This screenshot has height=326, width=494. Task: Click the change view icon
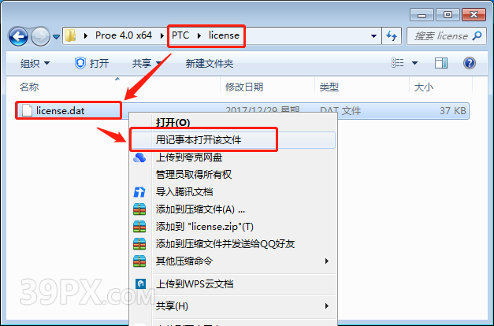pyautogui.click(x=398, y=63)
